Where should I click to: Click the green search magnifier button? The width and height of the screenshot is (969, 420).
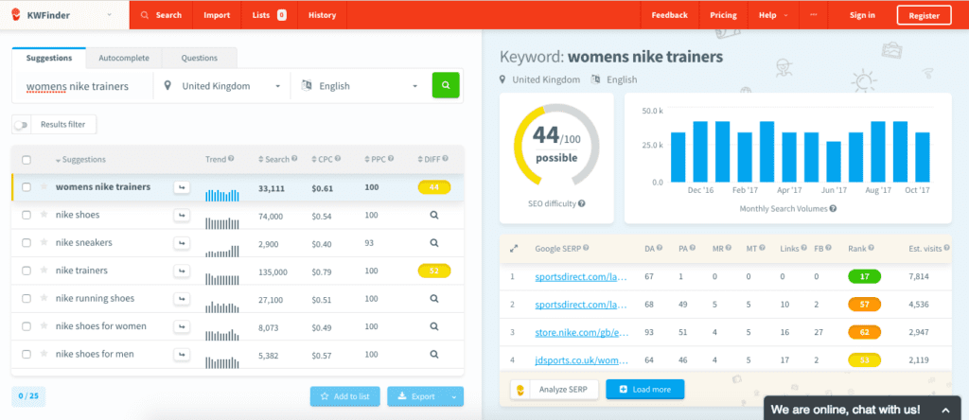tap(446, 85)
